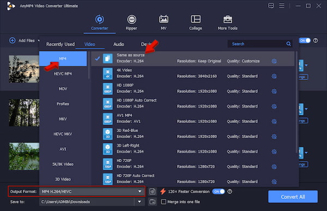Expand format dropdown for second video item

coord(306,109)
